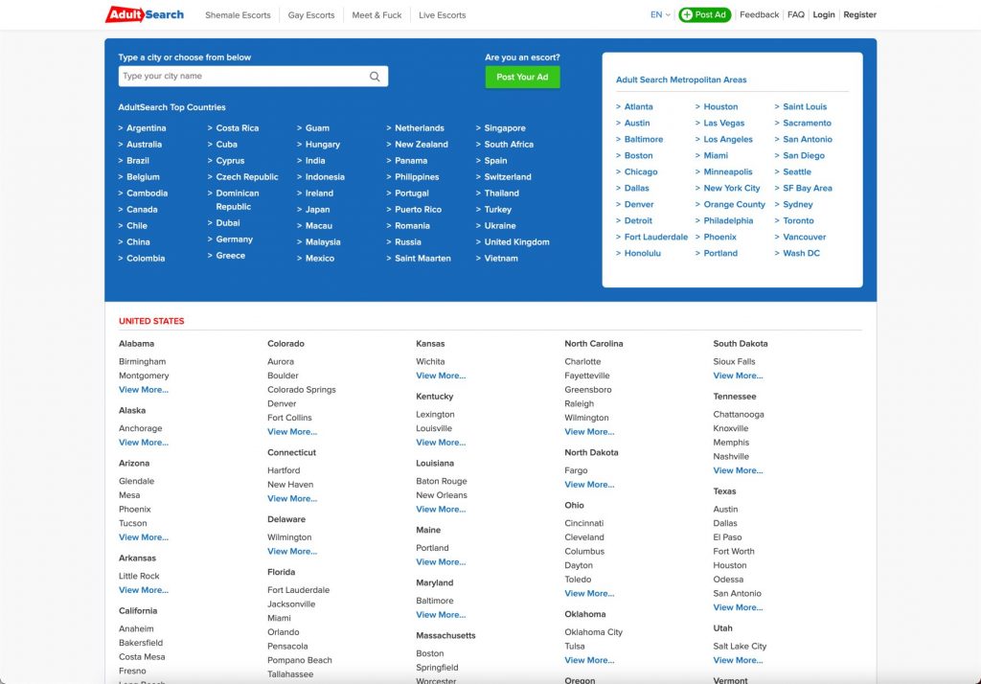The height and width of the screenshot is (684, 981).
Task: Click Cleveland under Ohio
Action: coord(584,536)
